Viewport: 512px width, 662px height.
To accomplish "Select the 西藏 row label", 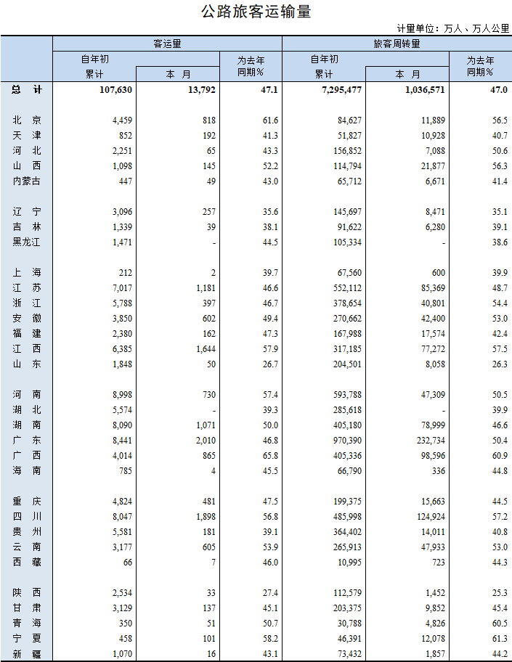I will (27, 562).
